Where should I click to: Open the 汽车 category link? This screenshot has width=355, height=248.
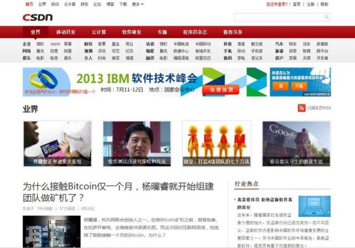coord(280,44)
